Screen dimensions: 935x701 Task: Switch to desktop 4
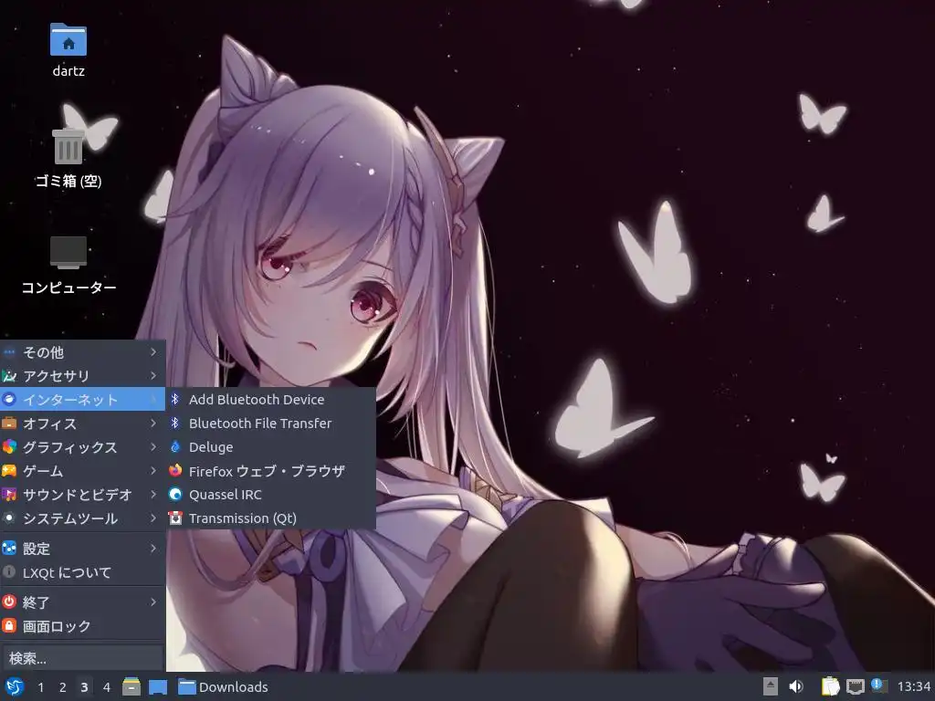click(107, 687)
